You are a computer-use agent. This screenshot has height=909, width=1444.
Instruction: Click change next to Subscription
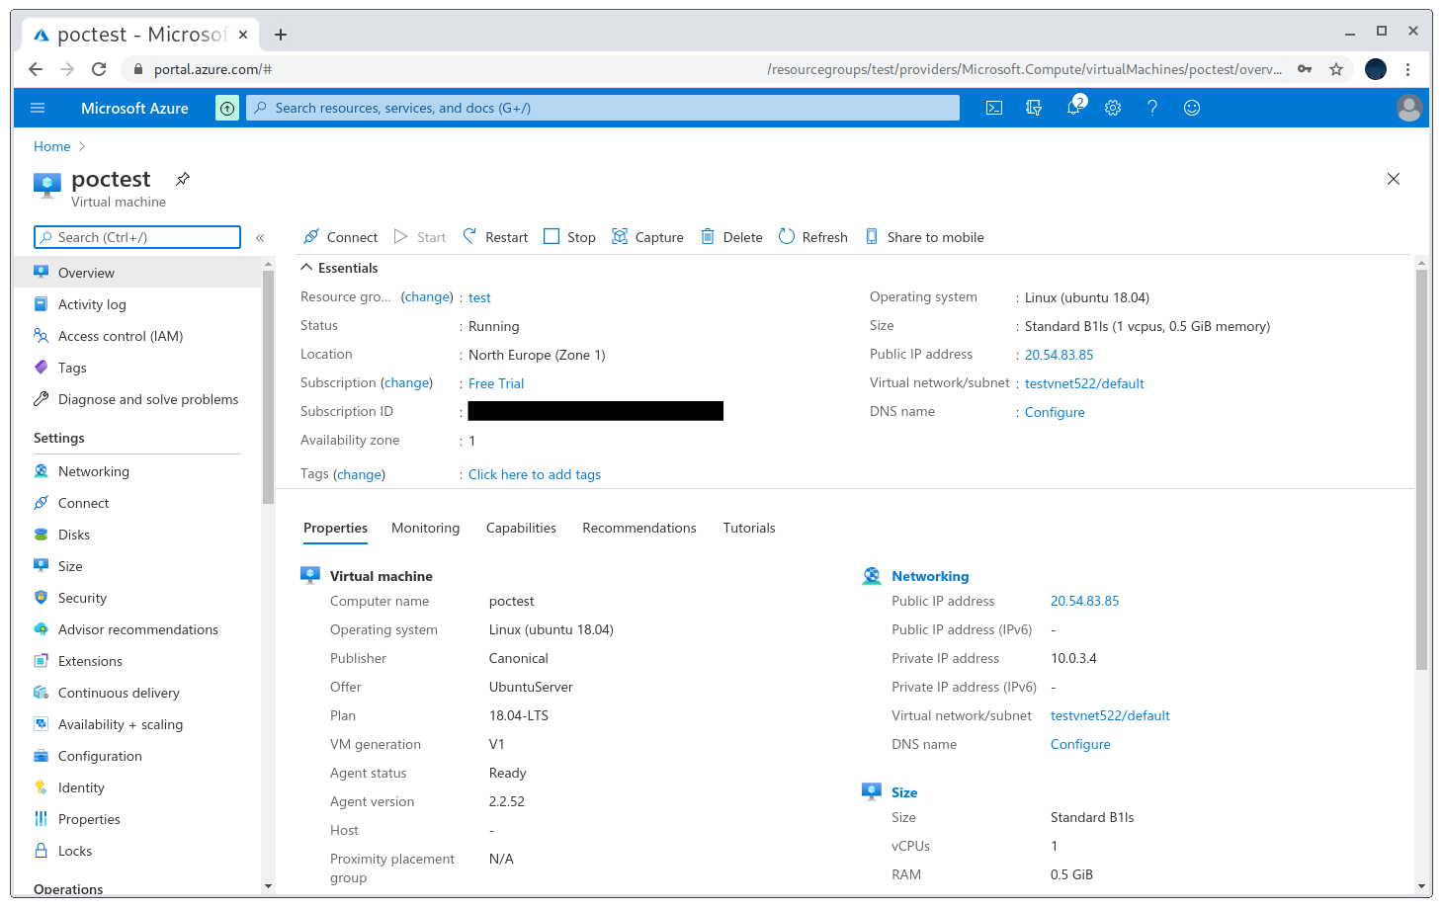pyautogui.click(x=407, y=382)
